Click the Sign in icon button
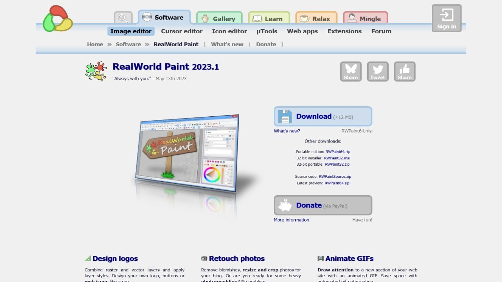 point(446,18)
